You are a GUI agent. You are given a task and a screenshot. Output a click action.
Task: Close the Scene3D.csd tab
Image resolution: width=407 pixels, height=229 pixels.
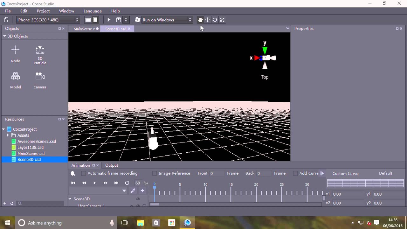point(129,29)
